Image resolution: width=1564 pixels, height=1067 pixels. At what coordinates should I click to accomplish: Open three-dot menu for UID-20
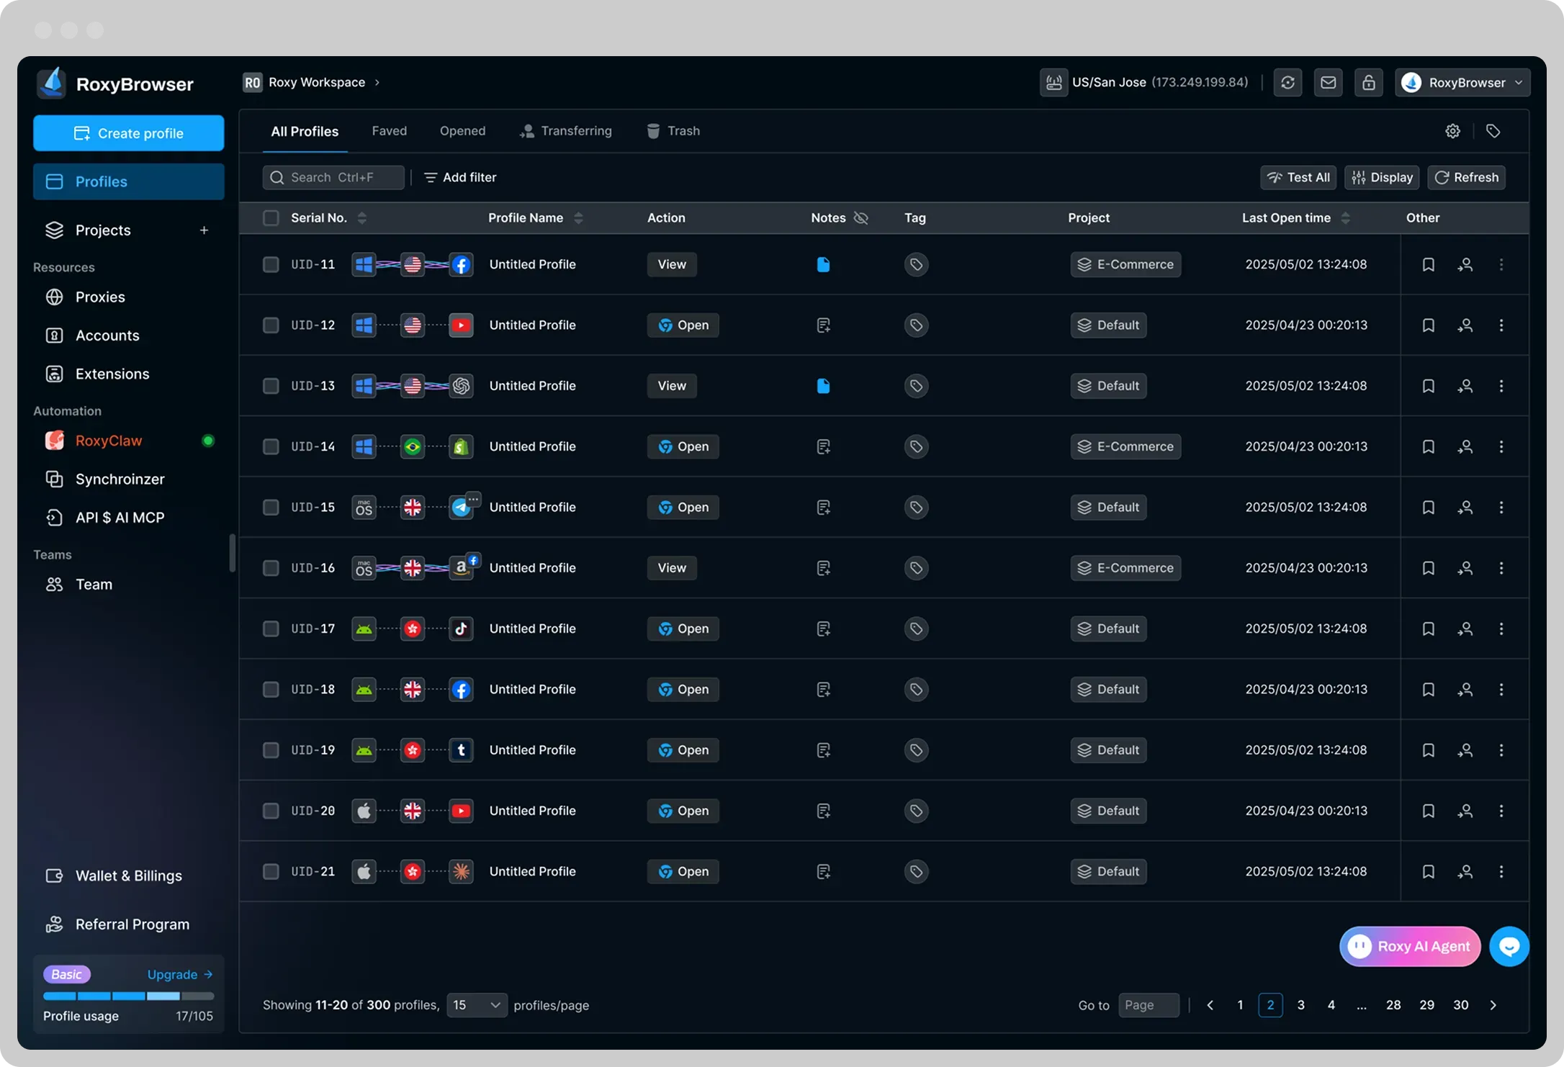click(1501, 811)
